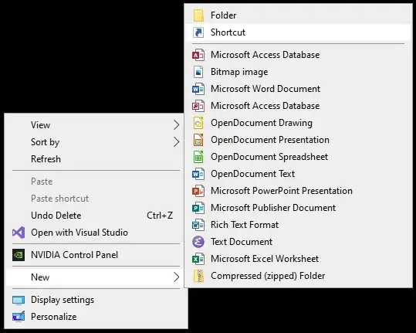This screenshot has width=416, height=333.
Task: Click the Personalize icon
Action: 19,317
